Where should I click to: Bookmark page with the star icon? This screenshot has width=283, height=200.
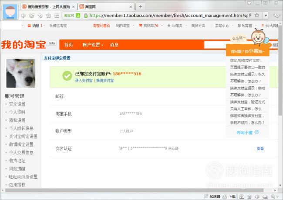(x=257, y=16)
